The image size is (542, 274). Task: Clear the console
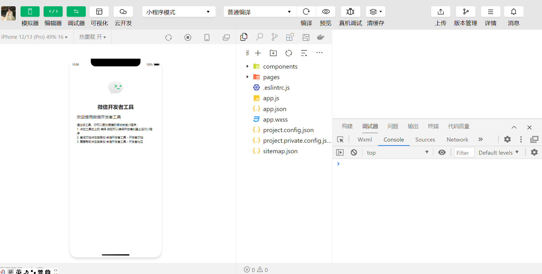354,152
